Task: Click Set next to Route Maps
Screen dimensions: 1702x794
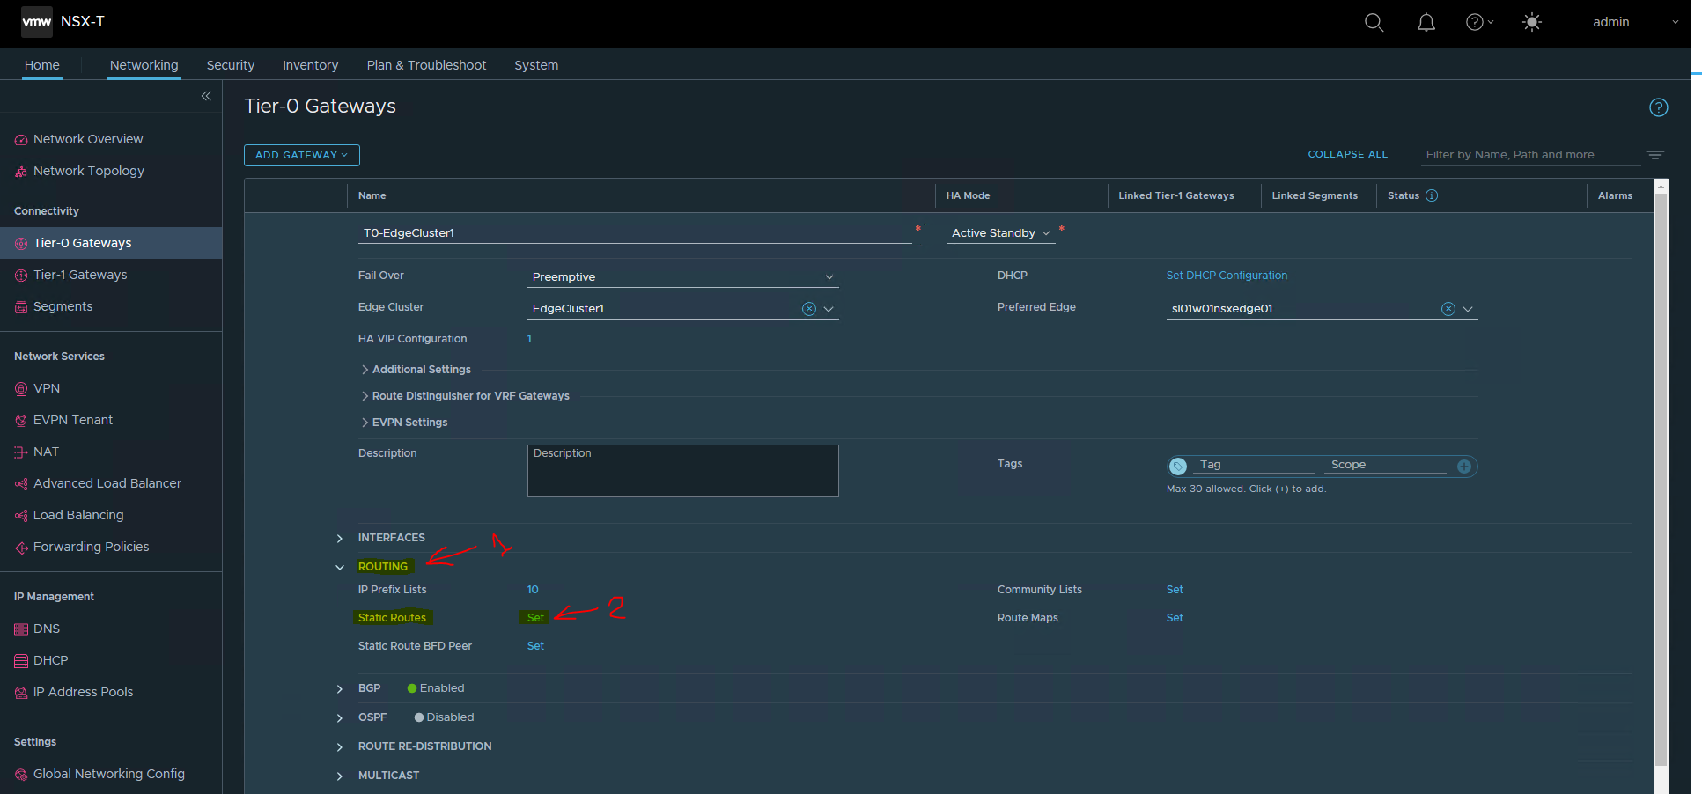Action: 1175,618
